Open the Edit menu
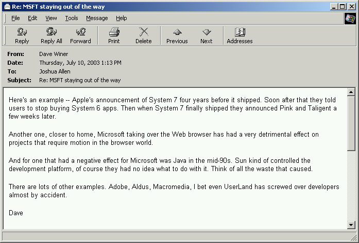 point(32,18)
